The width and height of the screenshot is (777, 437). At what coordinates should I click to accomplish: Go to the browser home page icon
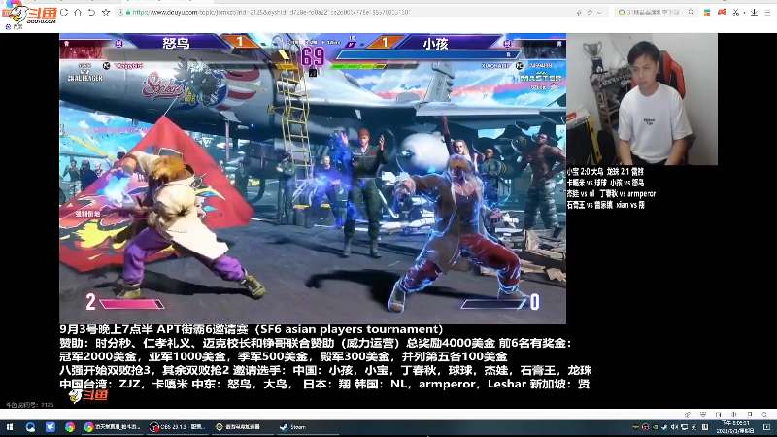(78, 12)
